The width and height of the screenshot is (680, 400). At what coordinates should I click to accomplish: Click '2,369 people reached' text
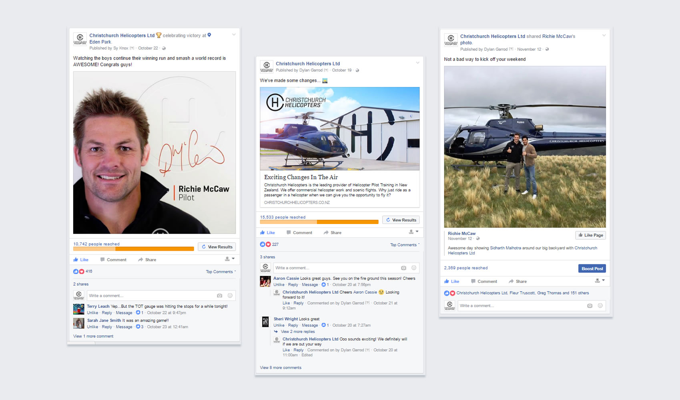point(466,268)
